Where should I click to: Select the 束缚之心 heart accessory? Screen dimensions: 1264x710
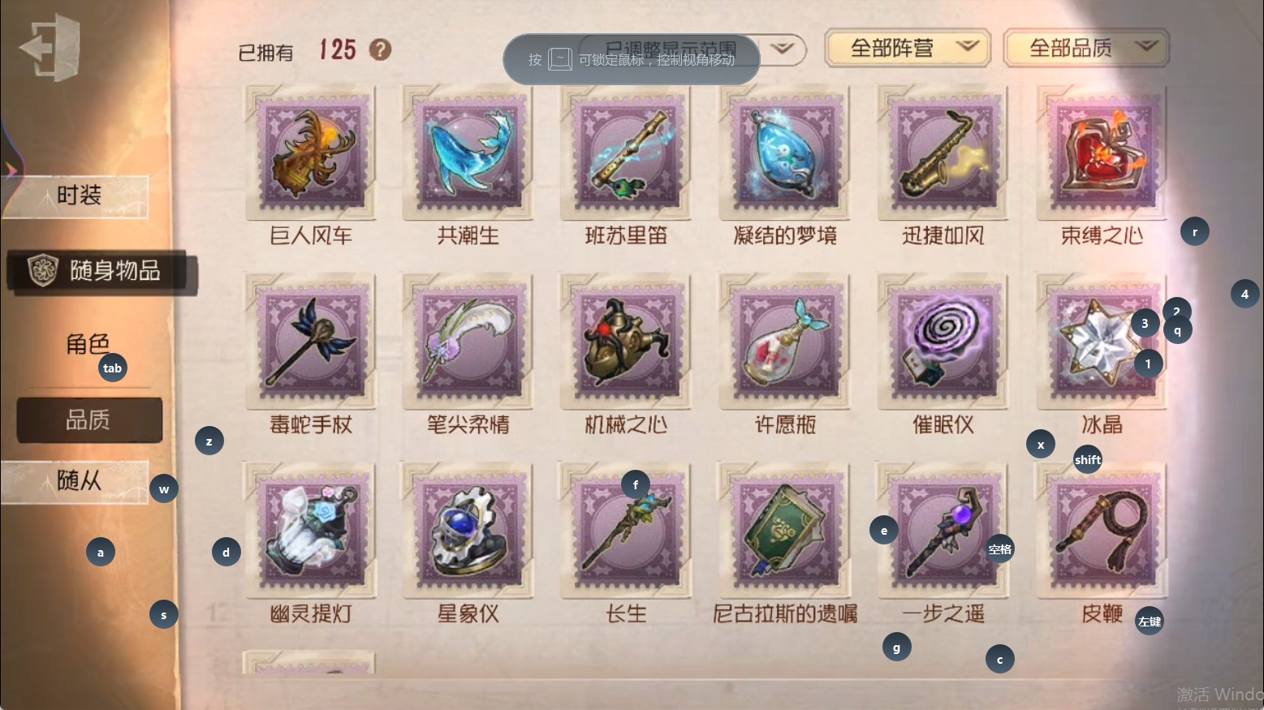(x=1102, y=153)
